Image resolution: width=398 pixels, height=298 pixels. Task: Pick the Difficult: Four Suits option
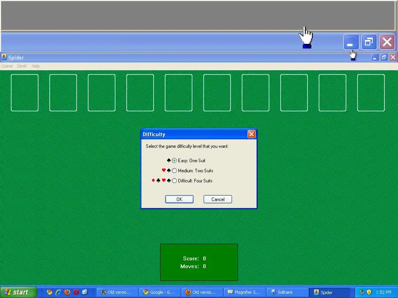point(174,181)
